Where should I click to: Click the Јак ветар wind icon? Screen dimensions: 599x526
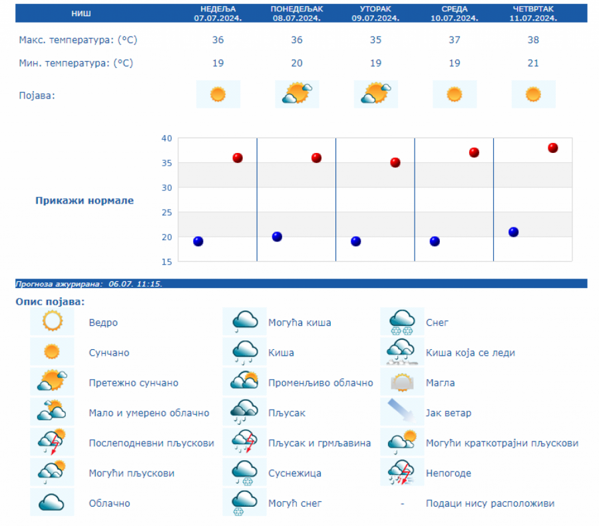(x=402, y=413)
